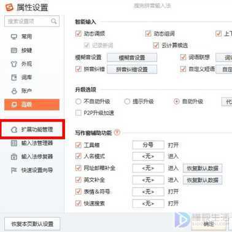
Task: Toggle the 动态组词 checkbox
Action: pos(148,34)
